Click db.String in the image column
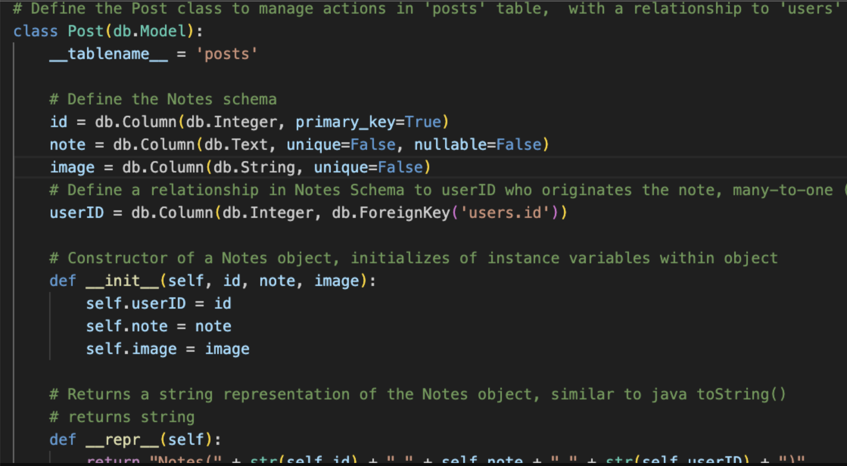This screenshot has width=847, height=466. (254, 167)
